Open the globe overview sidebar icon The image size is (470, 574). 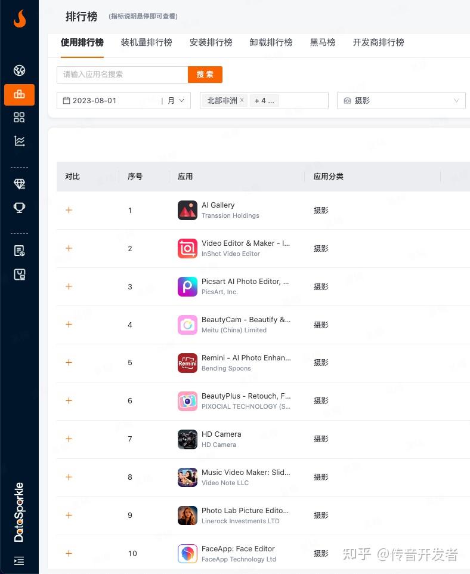[20, 70]
